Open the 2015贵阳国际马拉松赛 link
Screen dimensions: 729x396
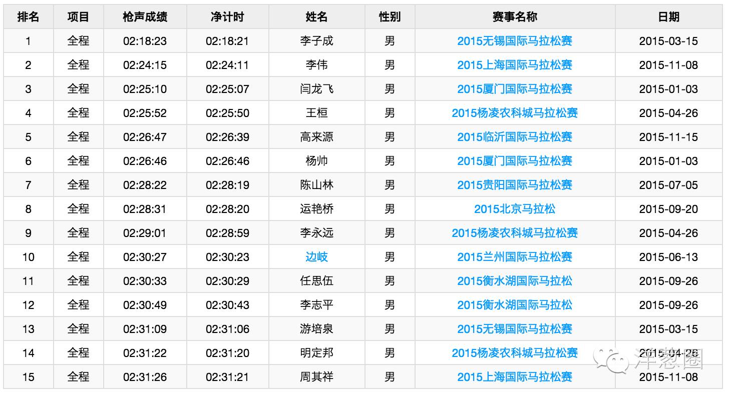(514, 185)
